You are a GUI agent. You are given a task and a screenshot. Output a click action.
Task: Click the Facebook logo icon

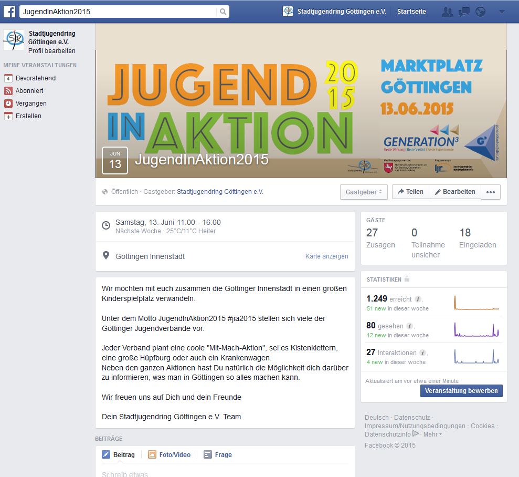pos(9,12)
